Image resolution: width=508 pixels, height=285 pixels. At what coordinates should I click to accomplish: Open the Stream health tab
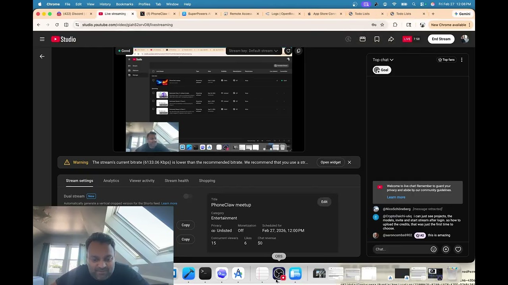coord(177,180)
